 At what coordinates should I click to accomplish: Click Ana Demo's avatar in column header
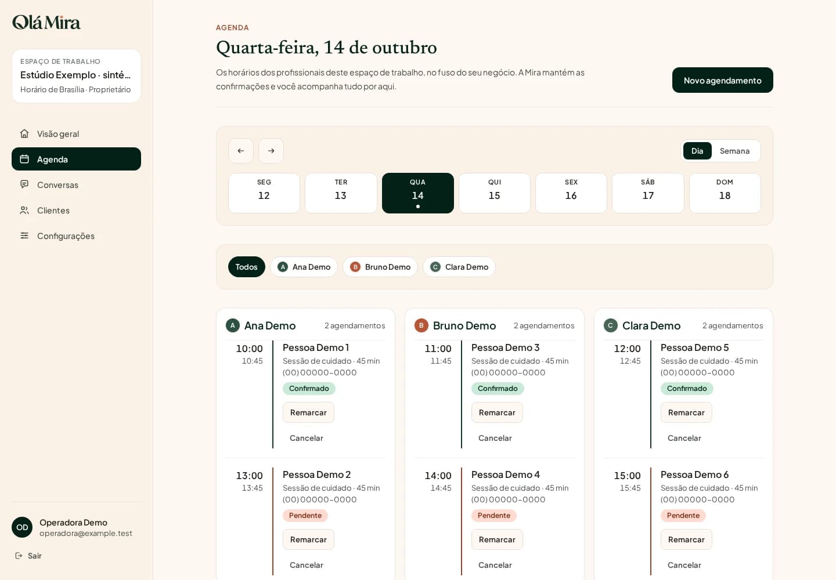click(x=233, y=325)
